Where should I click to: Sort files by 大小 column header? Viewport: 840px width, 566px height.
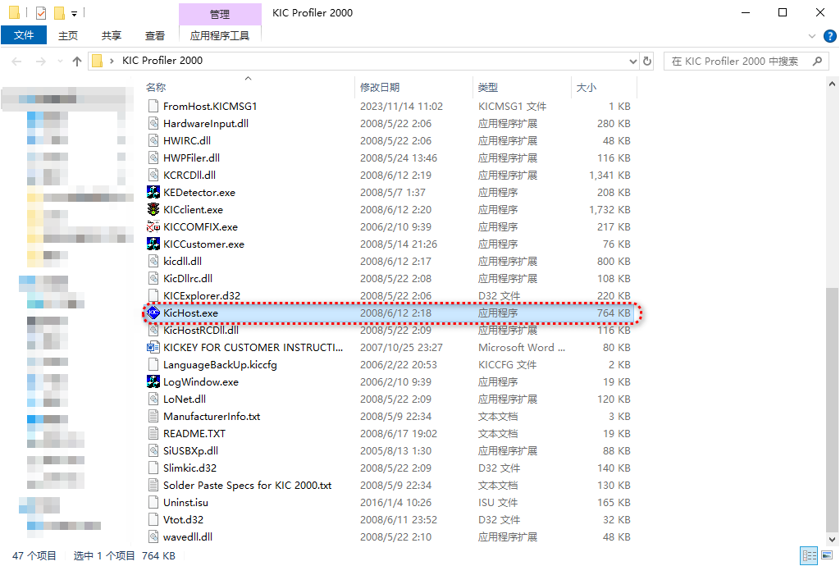(x=587, y=87)
